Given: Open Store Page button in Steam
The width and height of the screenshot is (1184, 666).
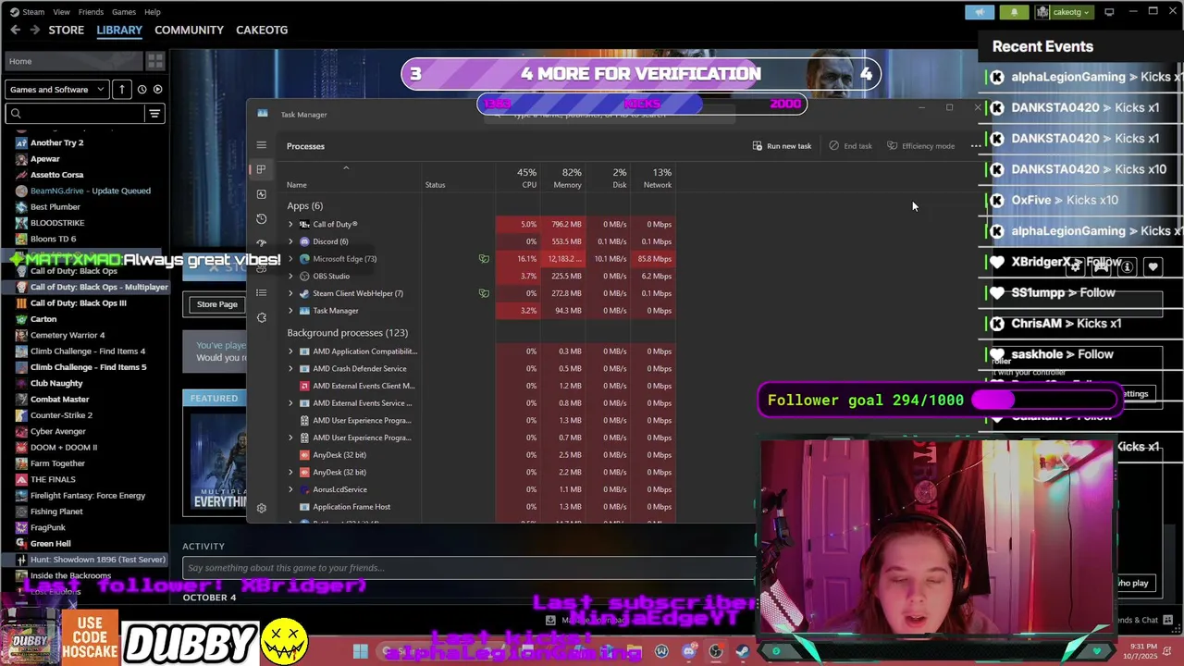Looking at the screenshot, I should (217, 304).
